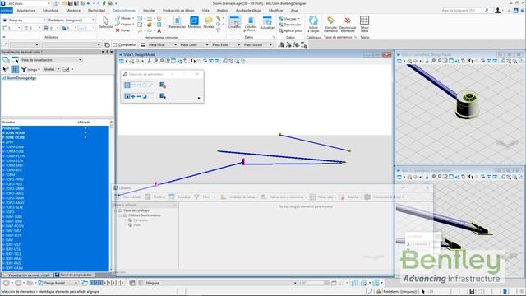The height and width of the screenshot is (296, 526).
Task: Open the Pieza Grosor dropdown
Action: pos(258,44)
